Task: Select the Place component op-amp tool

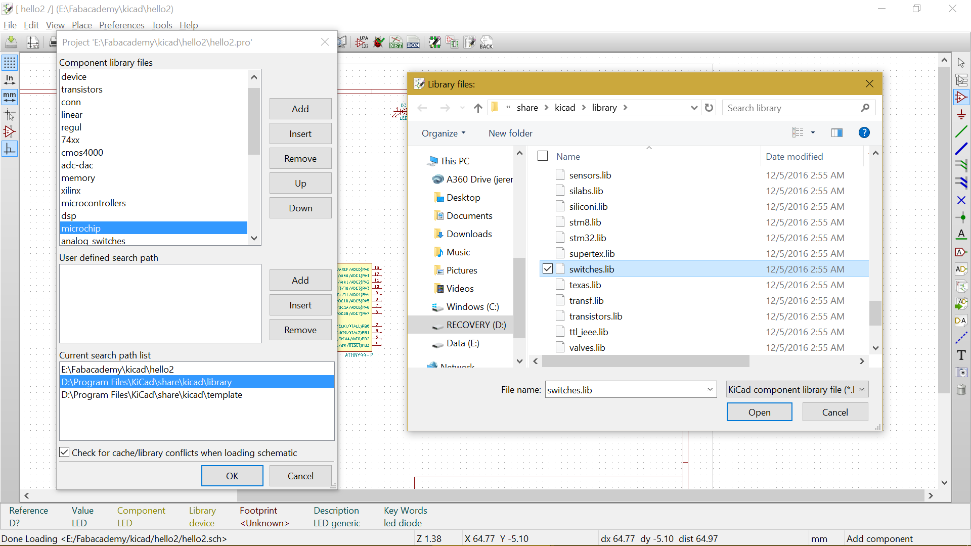Action: pyautogui.click(x=961, y=97)
